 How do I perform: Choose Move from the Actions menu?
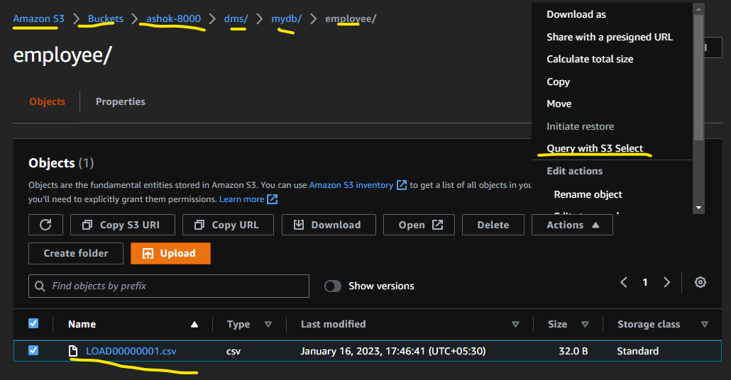559,104
